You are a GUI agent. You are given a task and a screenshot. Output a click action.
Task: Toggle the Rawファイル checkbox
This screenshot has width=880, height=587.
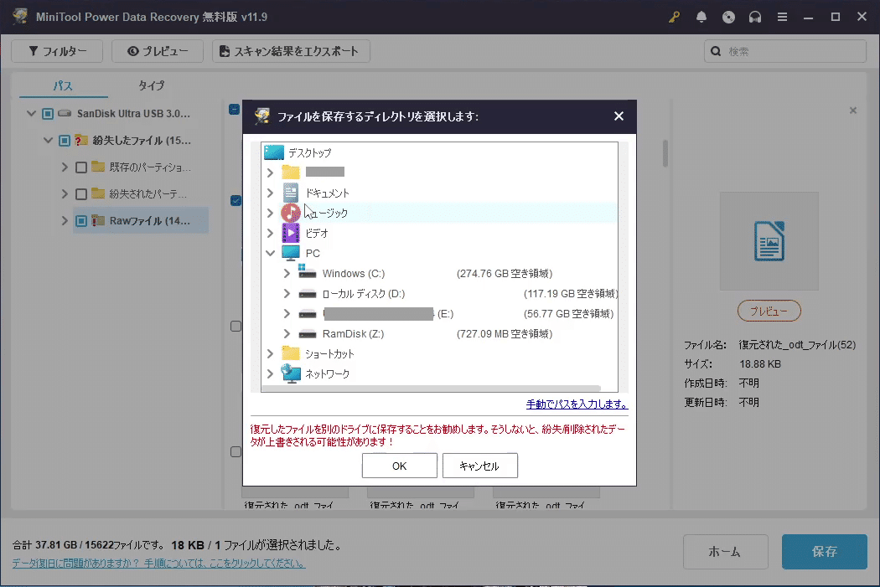[x=81, y=221]
